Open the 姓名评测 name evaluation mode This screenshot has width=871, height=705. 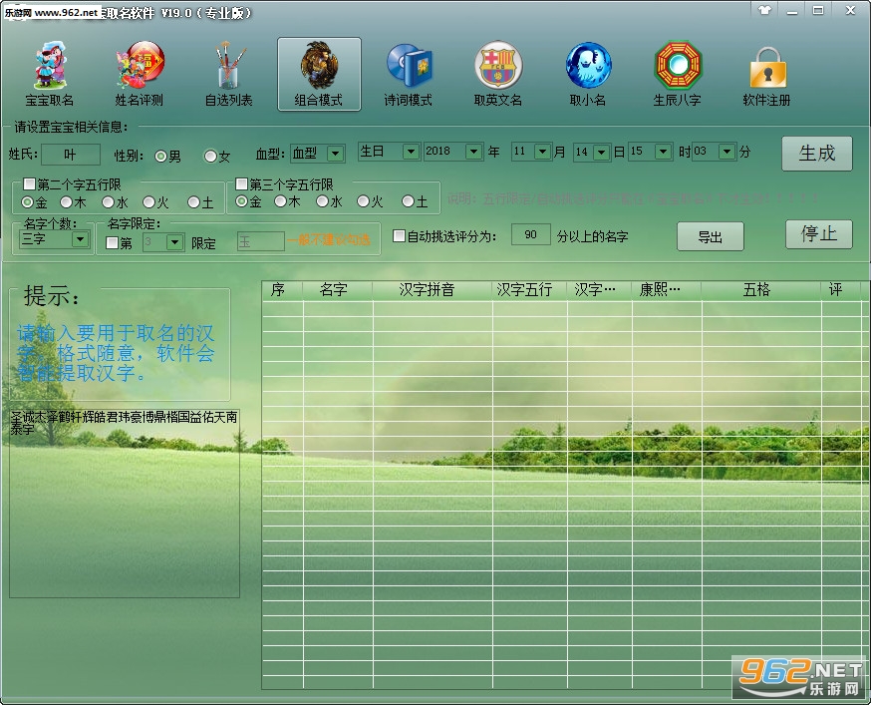[x=139, y=74]
